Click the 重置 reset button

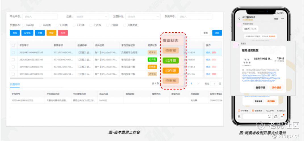coord(206,33)
